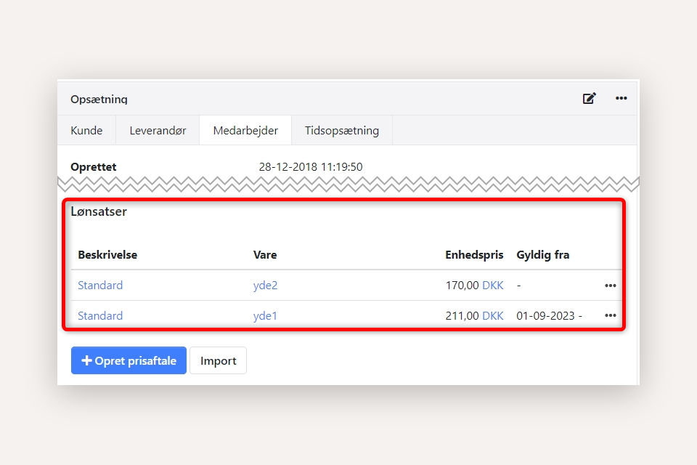Click the edit pencil icon in Opsætning header
Screen dimensions: 697x465
pos(589,98)
